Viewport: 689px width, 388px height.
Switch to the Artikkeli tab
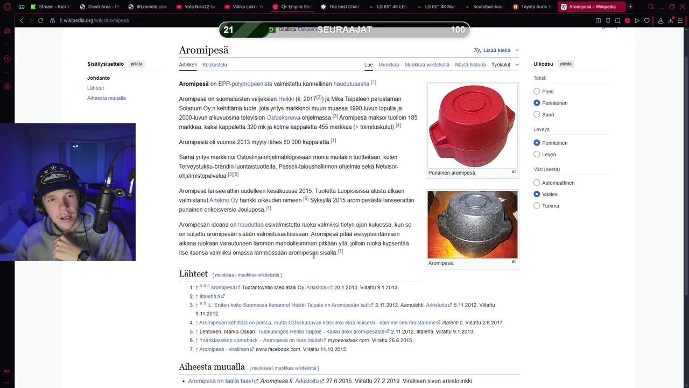point(188,65)
